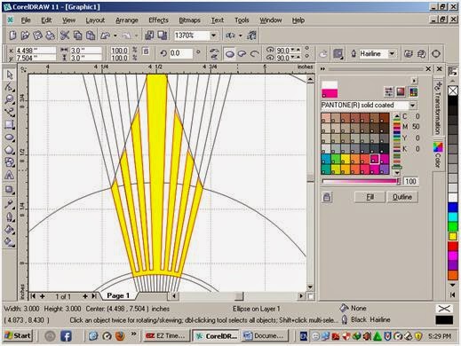
Task: Switch to the EZ Time taskbar button
Action: point(166,336)
